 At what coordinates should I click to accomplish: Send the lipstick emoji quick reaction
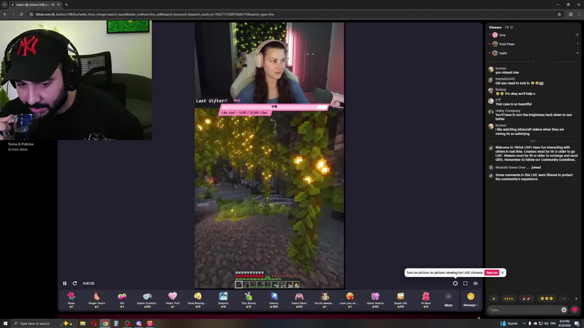click(526, 299)
